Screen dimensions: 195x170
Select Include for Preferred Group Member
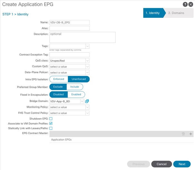coord(75,87)
